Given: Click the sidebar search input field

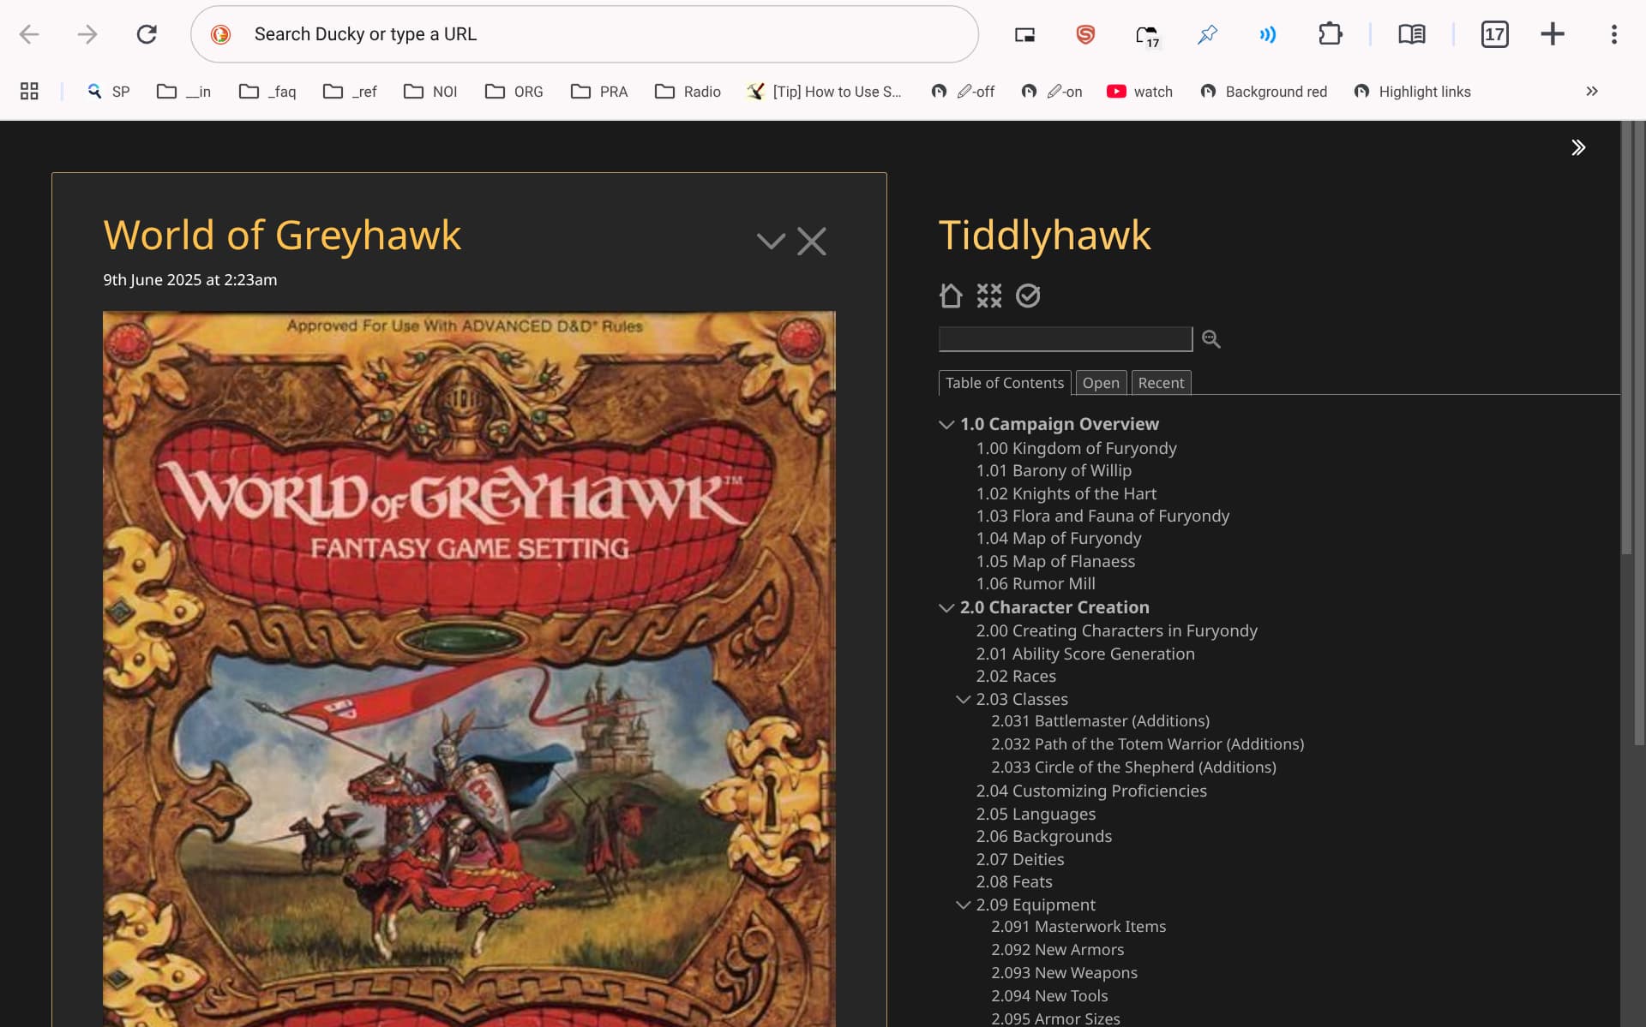Looking at the screenshot, I should tap(1064, 339).
